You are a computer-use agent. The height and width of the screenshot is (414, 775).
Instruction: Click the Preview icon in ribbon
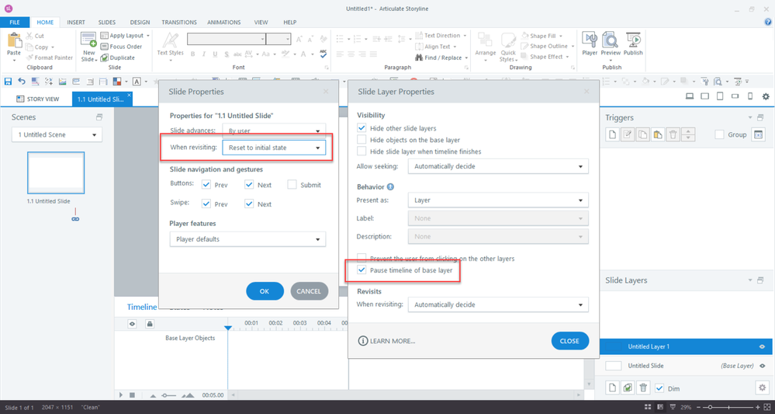611,43
